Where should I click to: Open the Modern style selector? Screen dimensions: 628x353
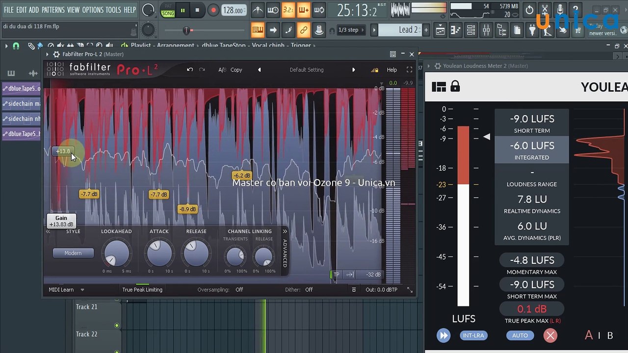(73, 253)
